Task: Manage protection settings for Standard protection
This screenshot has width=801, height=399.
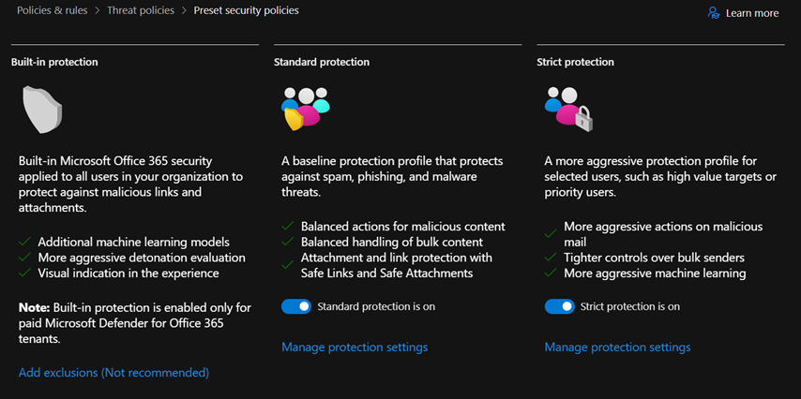Action: click(355, 347)
